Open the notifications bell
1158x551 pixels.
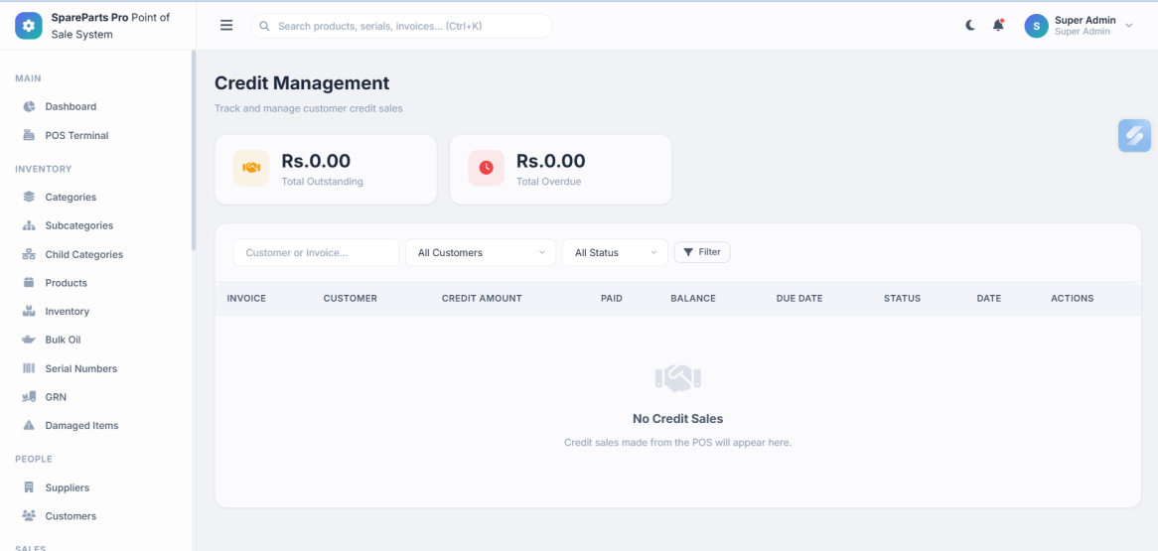(998, 25)
